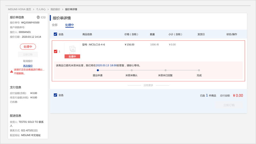Toggle the top 全选 checkbox
The image size is (256, 144).
pyautogui.click(x=56, y=34)
